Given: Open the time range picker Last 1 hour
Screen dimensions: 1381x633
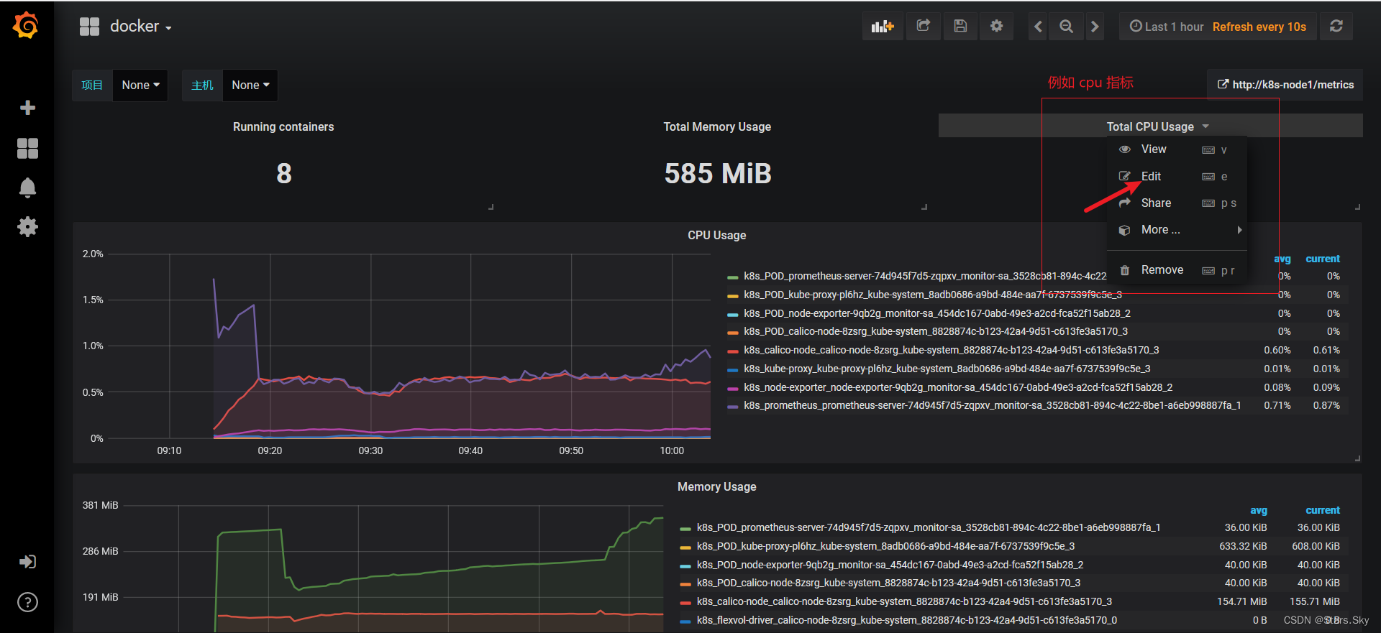Looking at the screenshot, I should tap(1218, 27).
